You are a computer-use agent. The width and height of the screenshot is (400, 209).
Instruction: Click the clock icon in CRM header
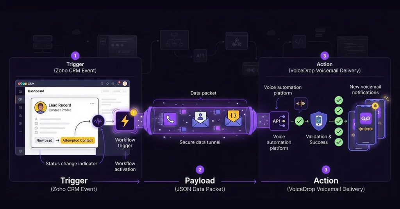113,83
